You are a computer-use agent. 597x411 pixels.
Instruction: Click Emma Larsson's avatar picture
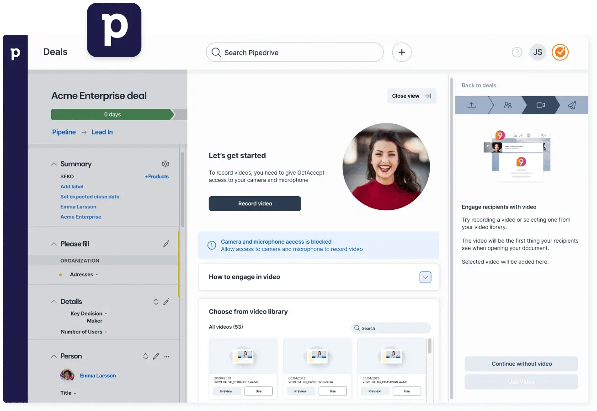(x=67, y=375)
